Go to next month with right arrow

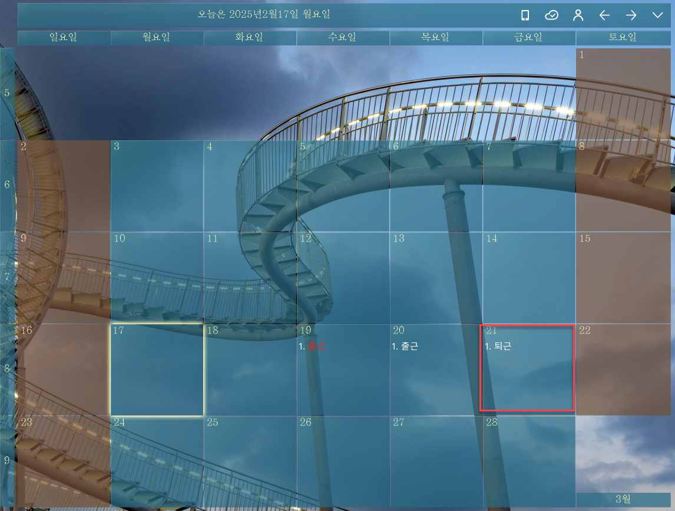coord(631,15)
